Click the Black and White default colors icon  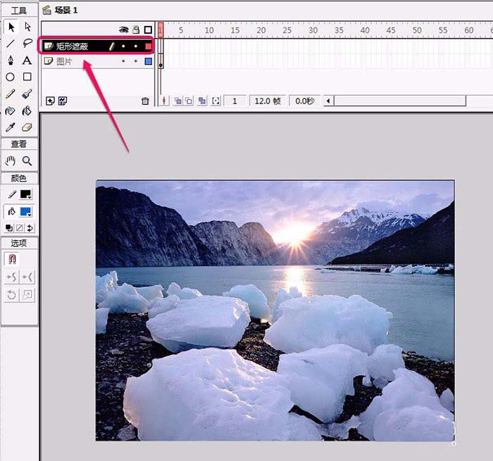pyautogui.click(x=9, y=228)
